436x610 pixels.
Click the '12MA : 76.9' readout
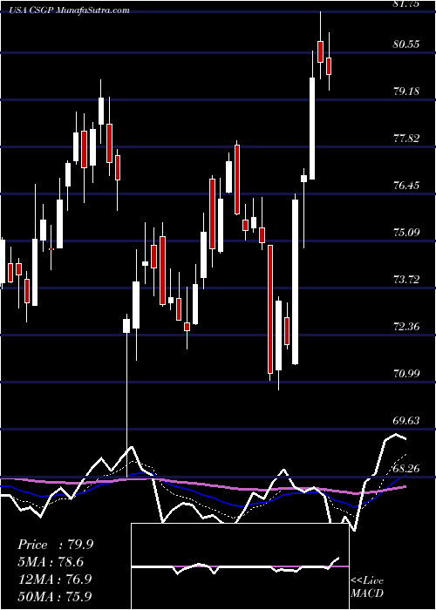55,579
